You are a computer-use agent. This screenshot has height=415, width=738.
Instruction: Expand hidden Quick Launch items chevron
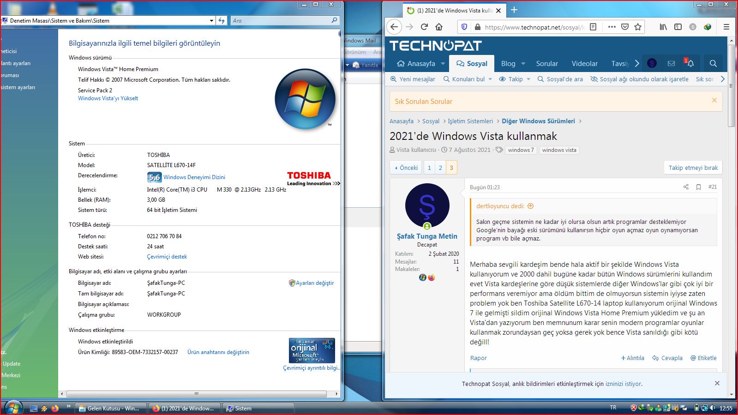(x=68, y=406)
